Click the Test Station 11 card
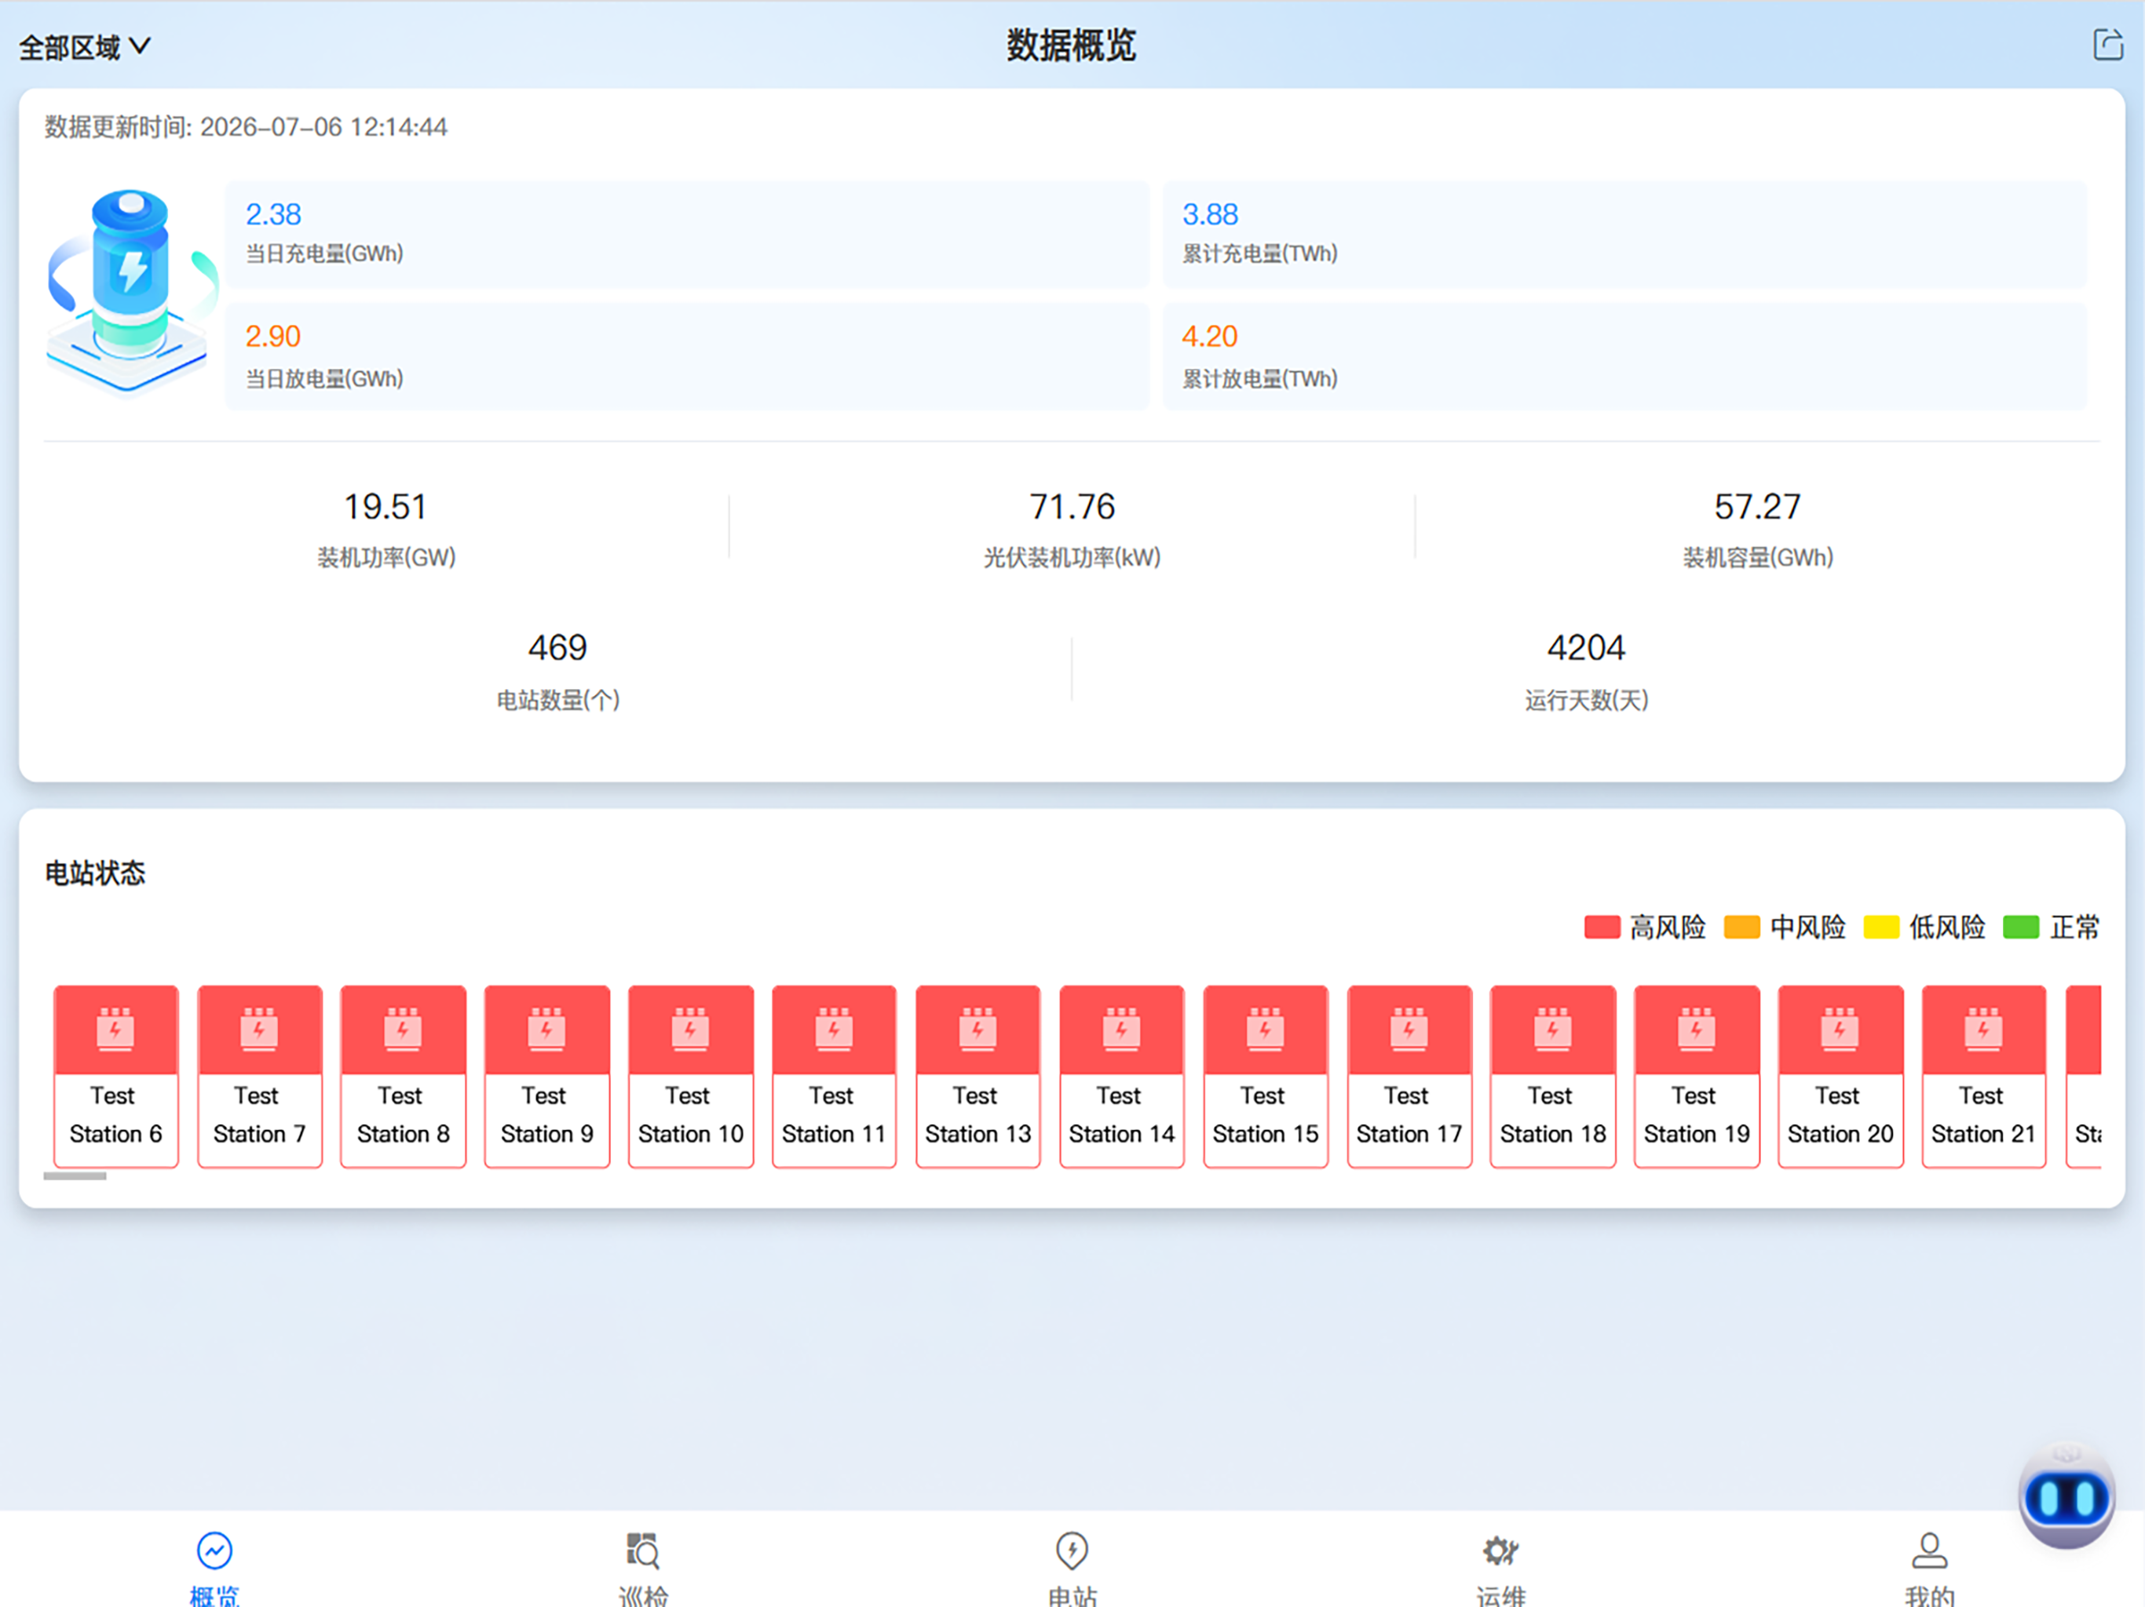The height and width of the screenshot is (1607, 2145). [x=834, y=1076]
